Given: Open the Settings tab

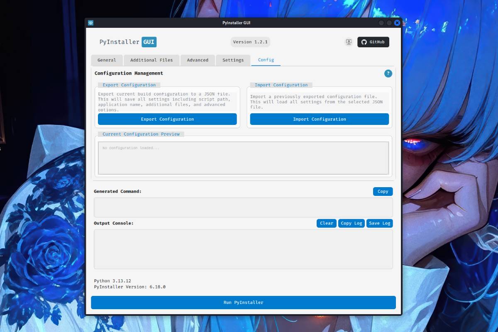Looking at the screenshot, I should tap(233, 60).
